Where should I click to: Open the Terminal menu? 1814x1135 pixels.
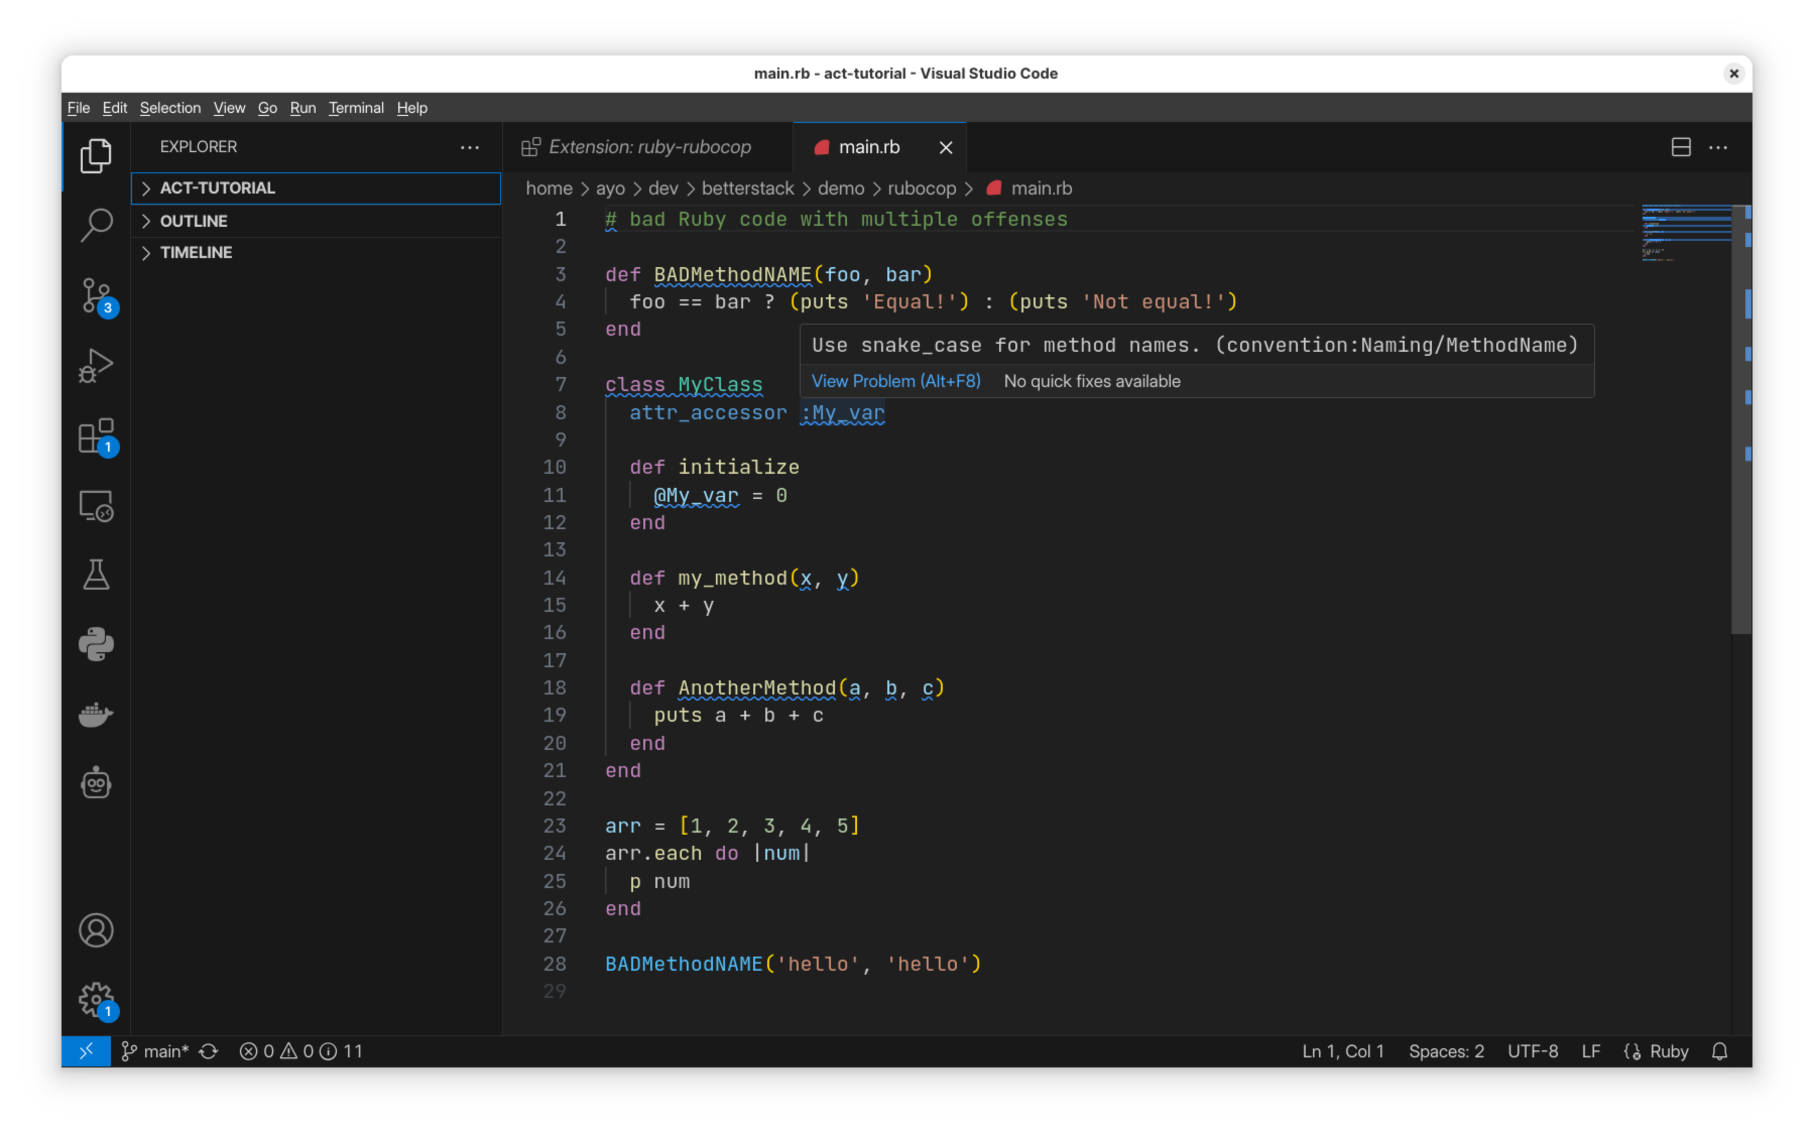pyautogui.click(x=356, y=108)
